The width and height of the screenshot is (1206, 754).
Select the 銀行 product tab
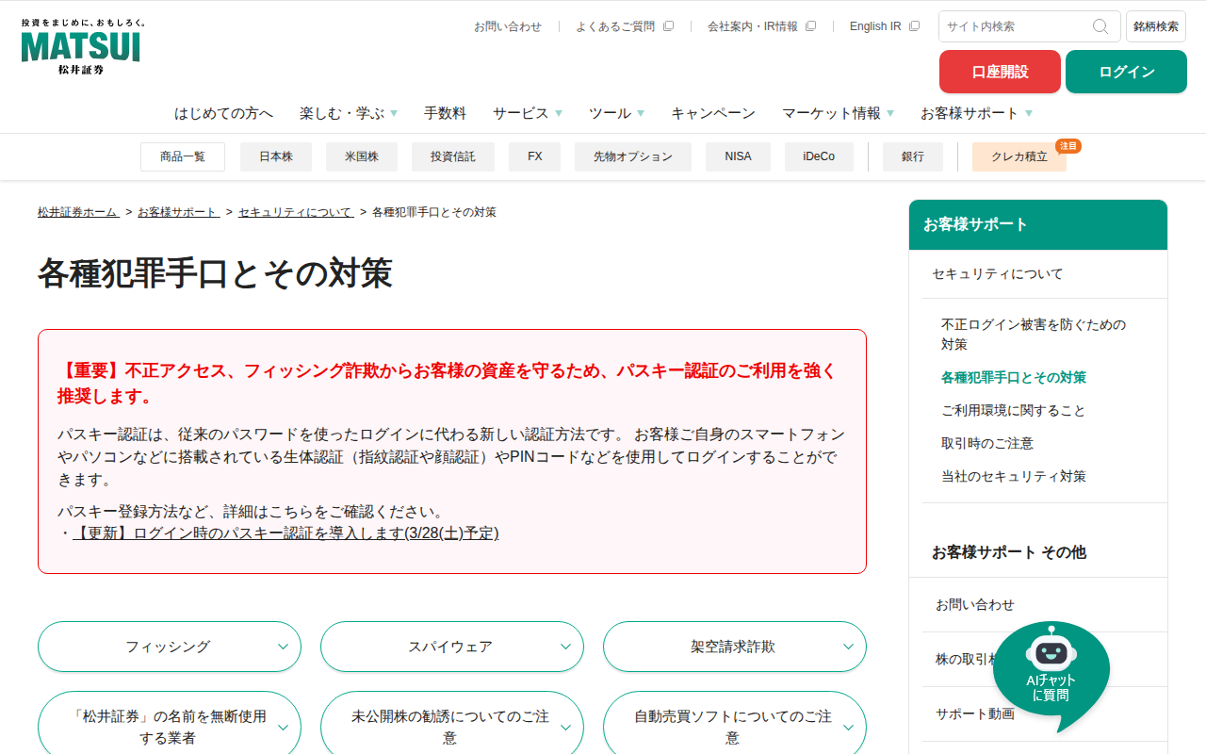(x=913, y=156)
